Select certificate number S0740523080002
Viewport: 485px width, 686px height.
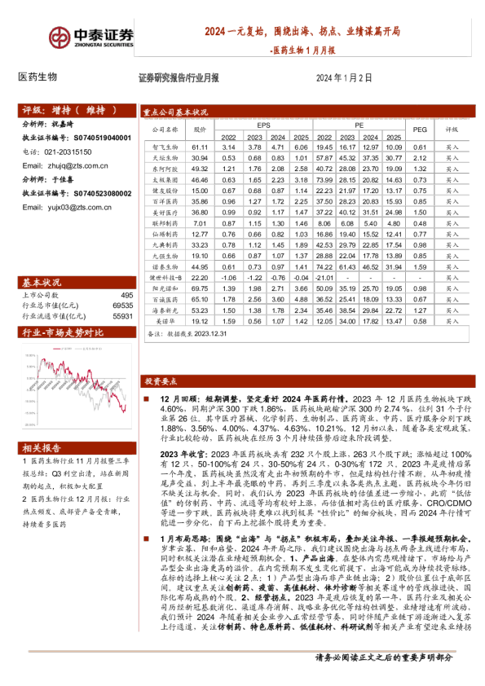click(103, 193)
